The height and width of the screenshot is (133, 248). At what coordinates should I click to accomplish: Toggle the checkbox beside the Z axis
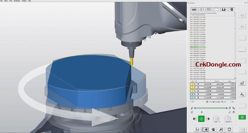196,91
